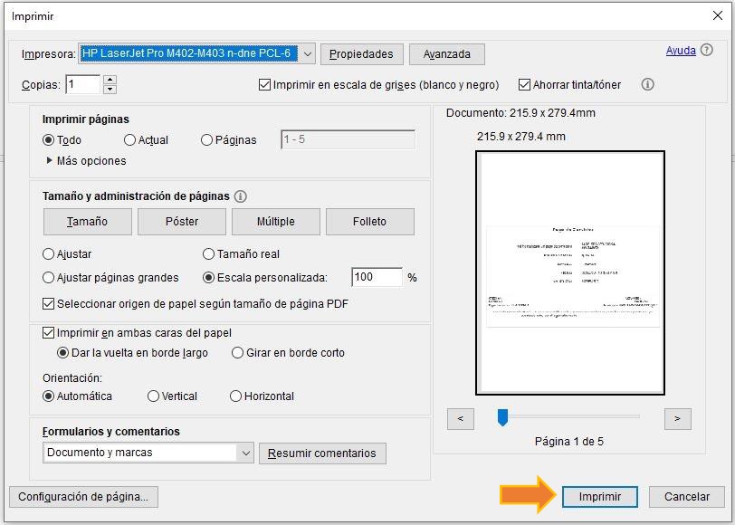
Task: Increase copies with the up spinner arrow
Action: [110, 80]
